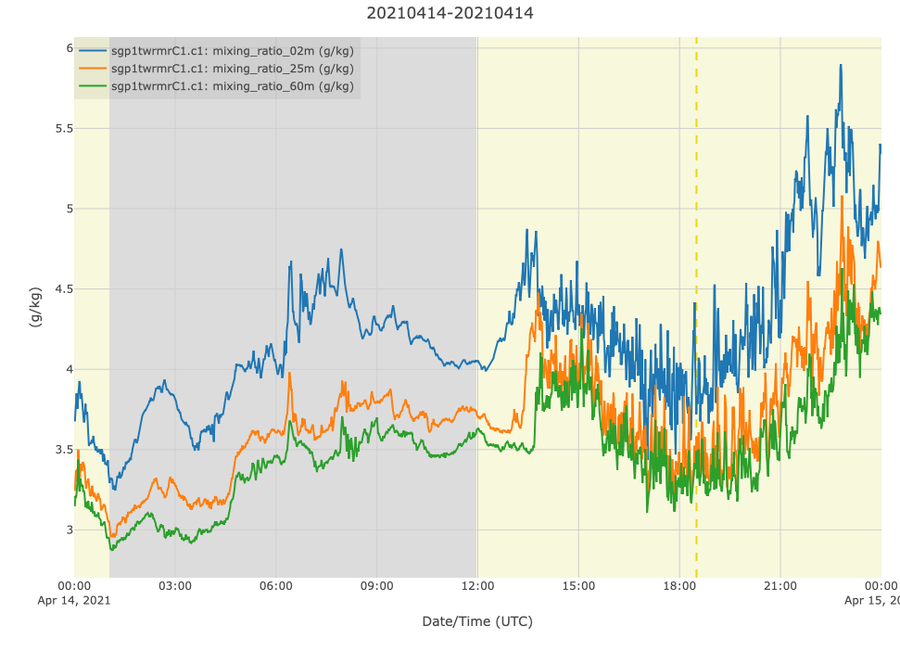Click the 09:00 x-axis tick label

click(x=376, y=586)
